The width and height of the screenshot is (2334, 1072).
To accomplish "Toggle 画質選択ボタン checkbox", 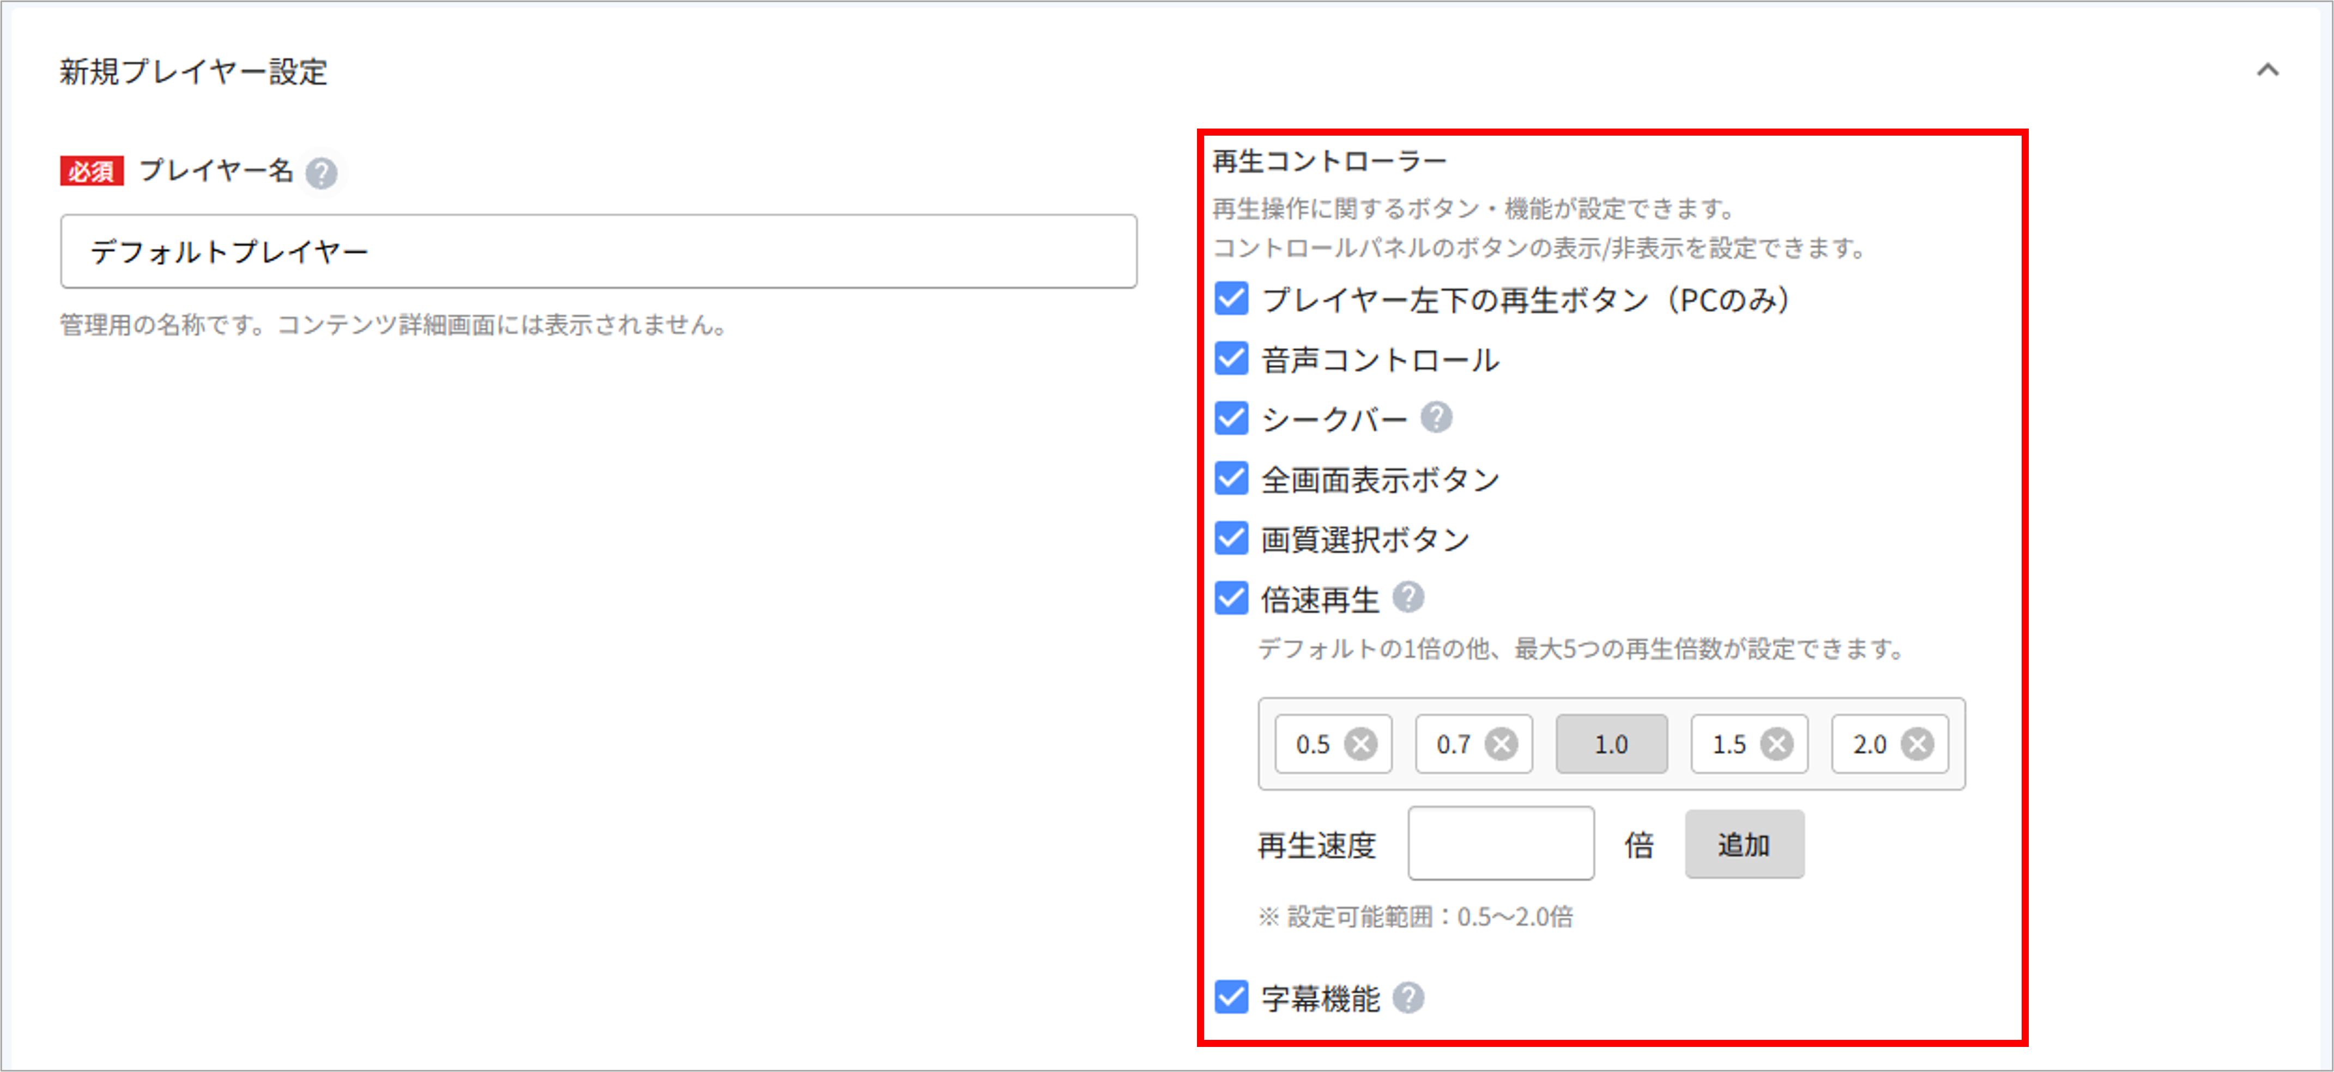I will click(x=1231, y=538).
